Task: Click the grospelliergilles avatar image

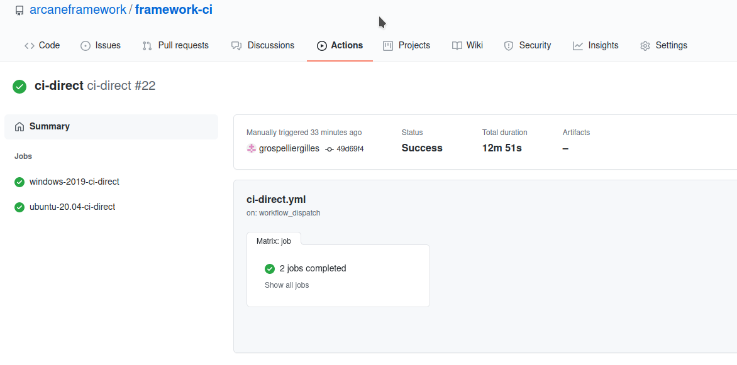Action: pos(252,148)
